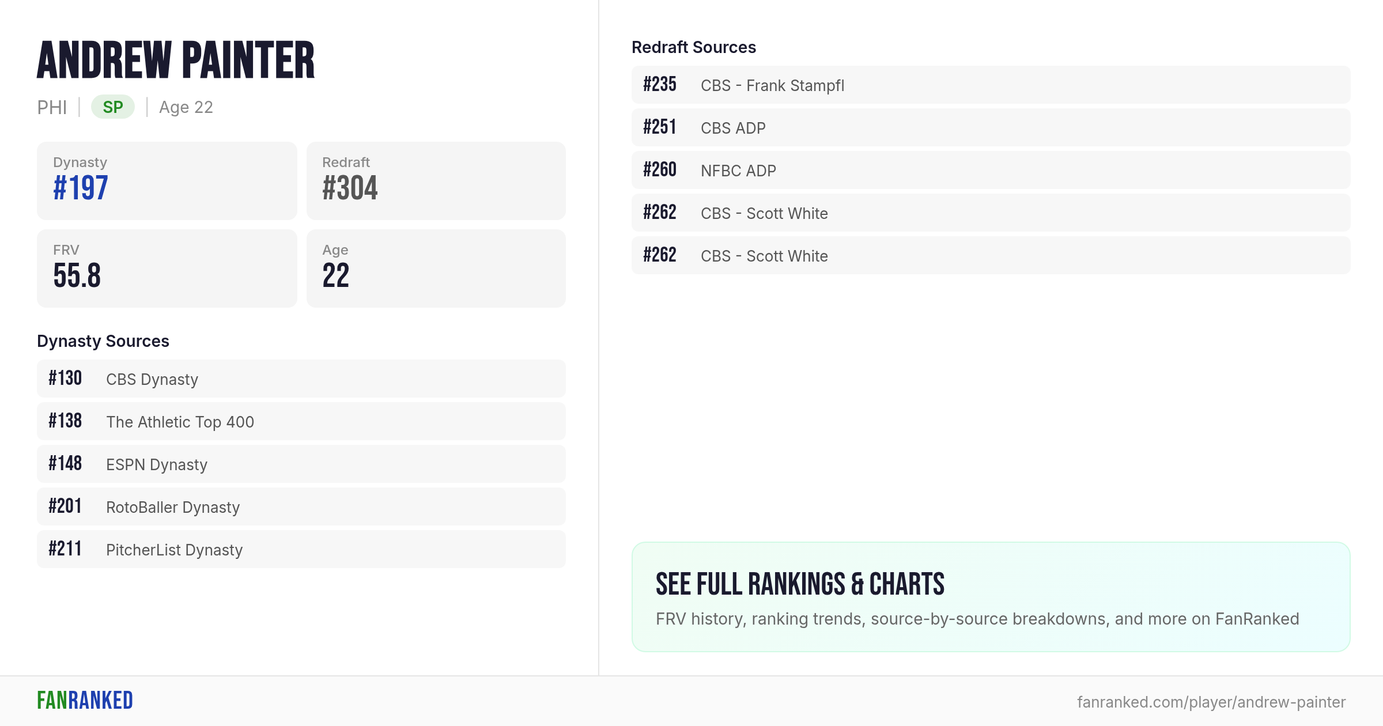Select the SP position badge
The width and height of the screenshot is (1383, 726).
click(x=113, y=107)
